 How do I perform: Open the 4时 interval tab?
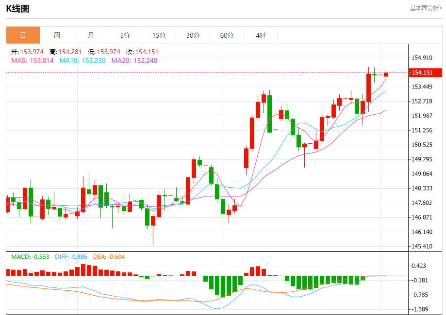(x=261, y=35)
